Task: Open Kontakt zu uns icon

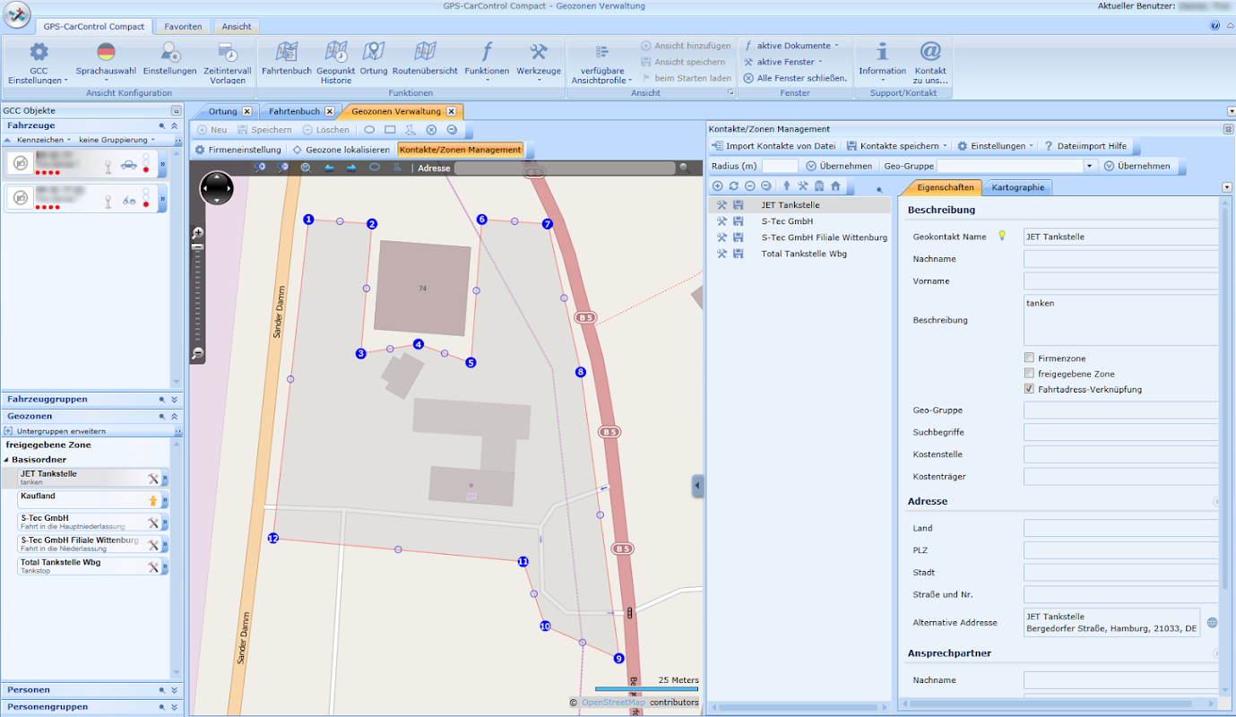Action: (930, 53)
